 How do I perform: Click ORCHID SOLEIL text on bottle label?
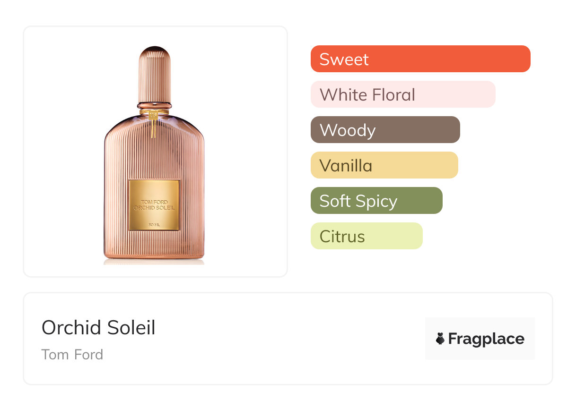pyautogui.click(x=154, y=207)
